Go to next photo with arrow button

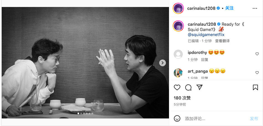point(162,63)
